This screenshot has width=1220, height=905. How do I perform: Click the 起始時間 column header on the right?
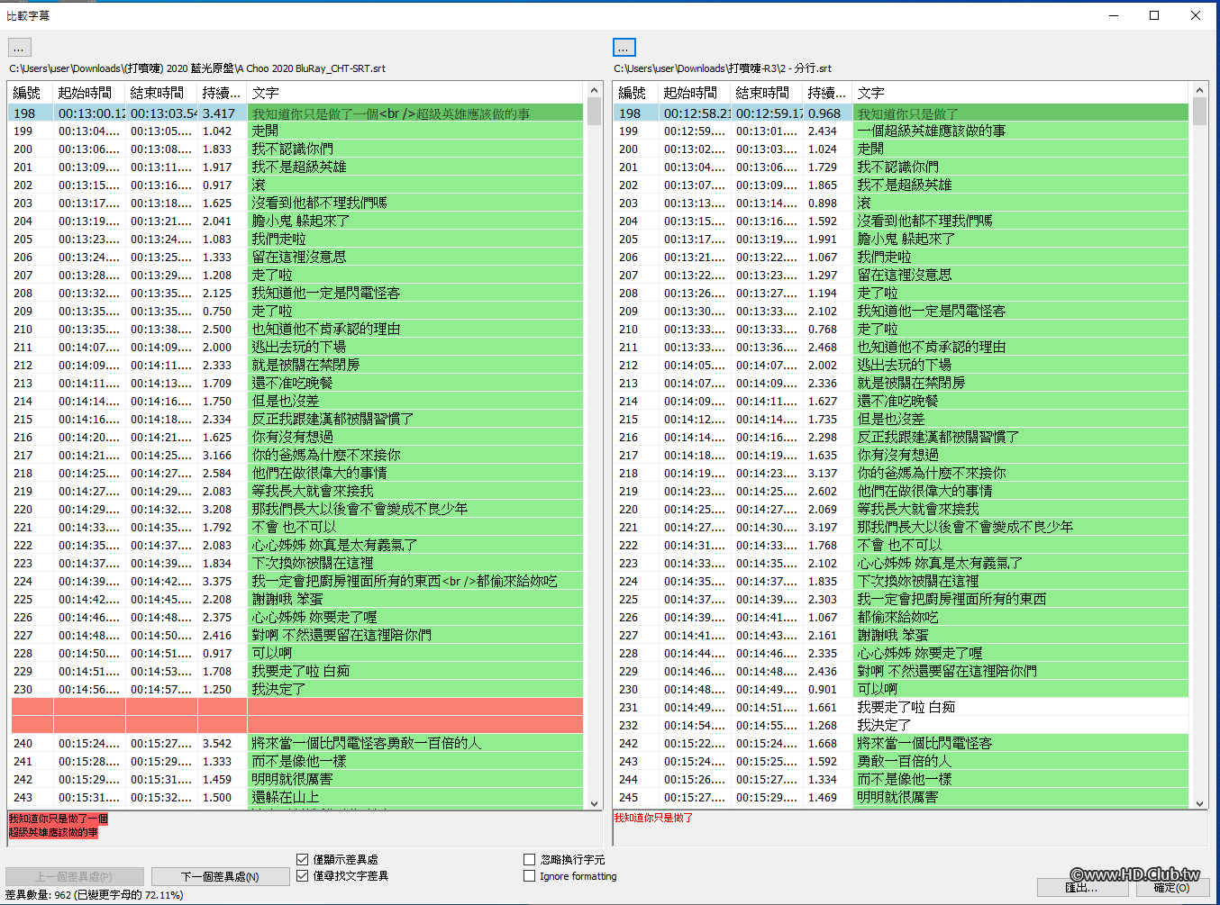tap(692, 92)
